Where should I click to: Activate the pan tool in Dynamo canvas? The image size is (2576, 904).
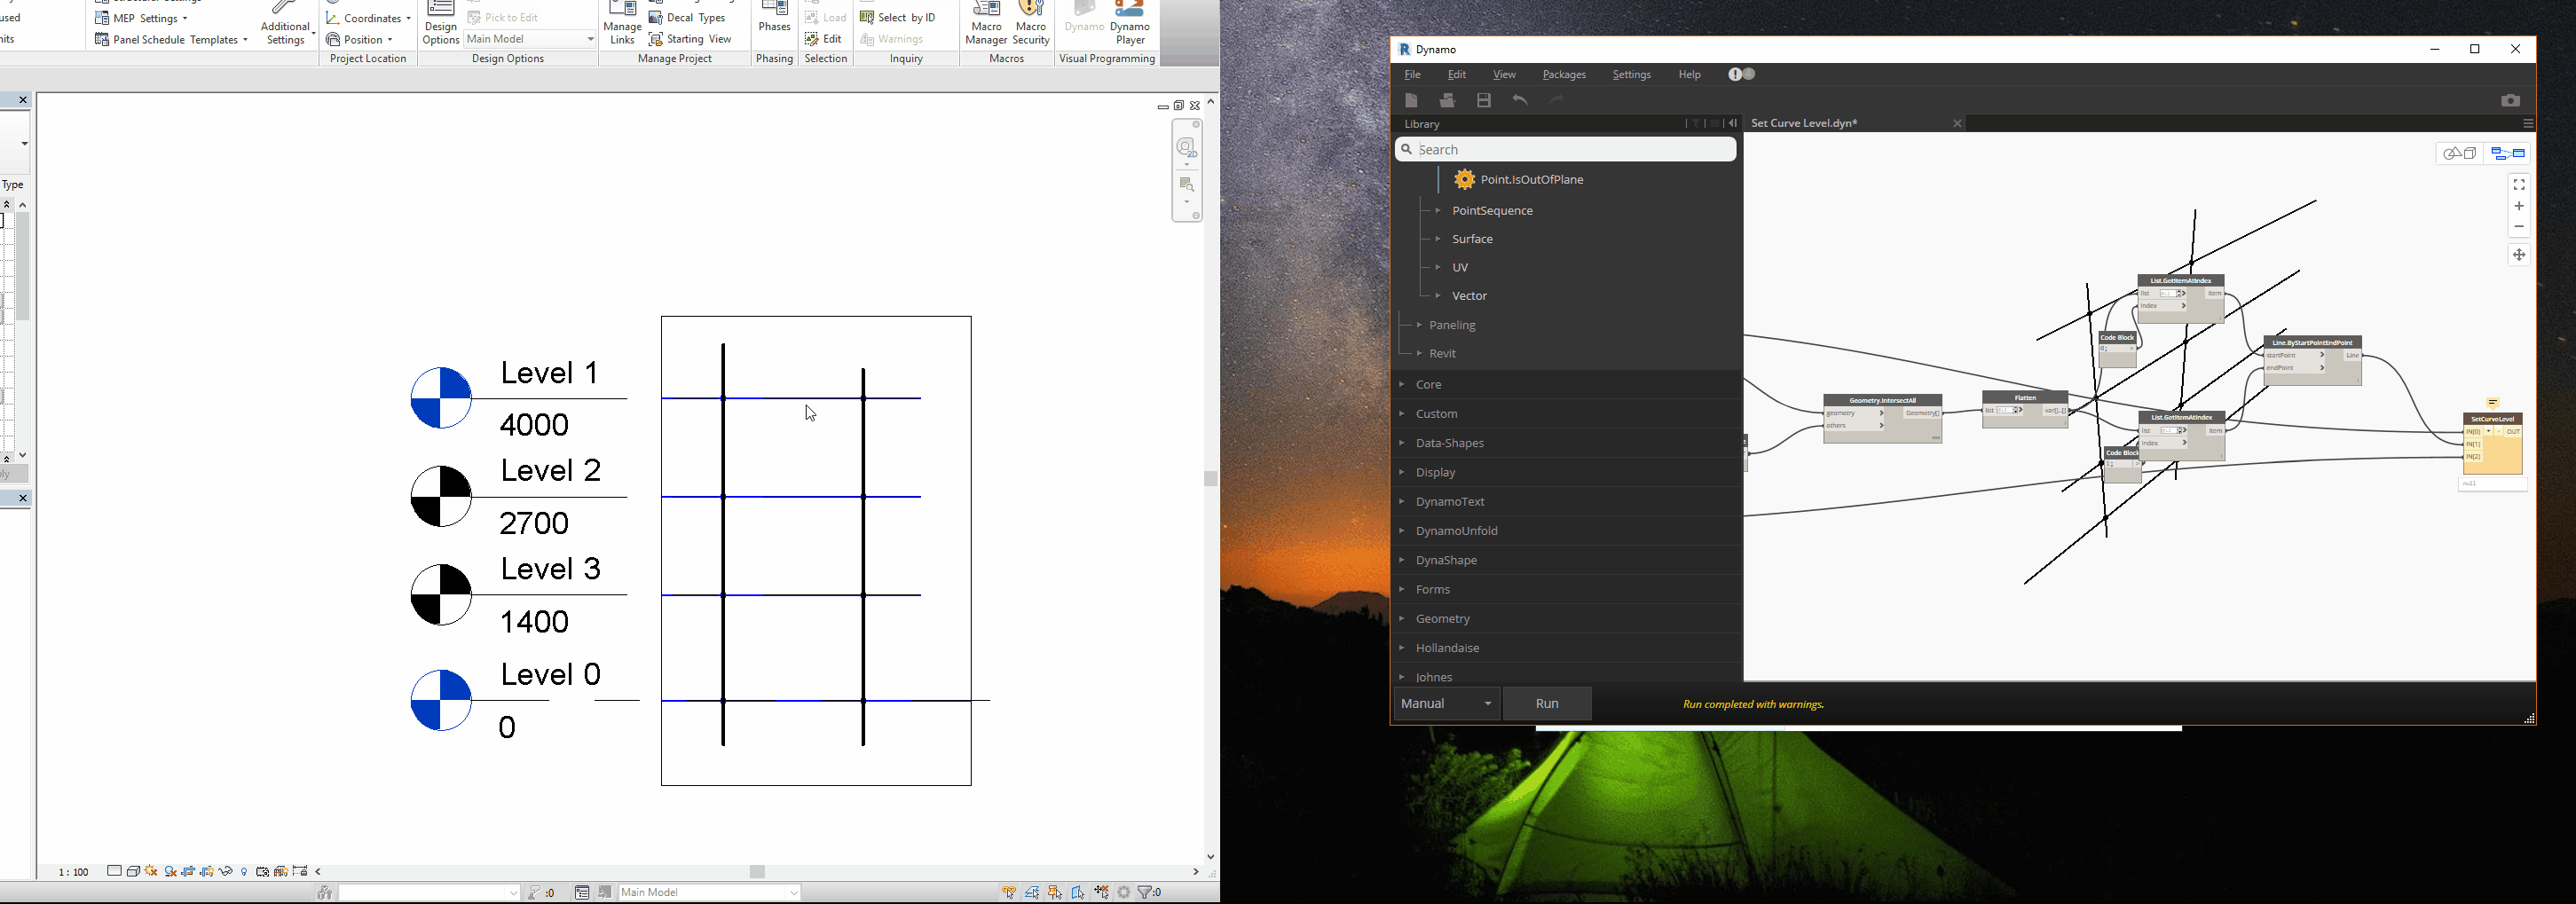2519,255
